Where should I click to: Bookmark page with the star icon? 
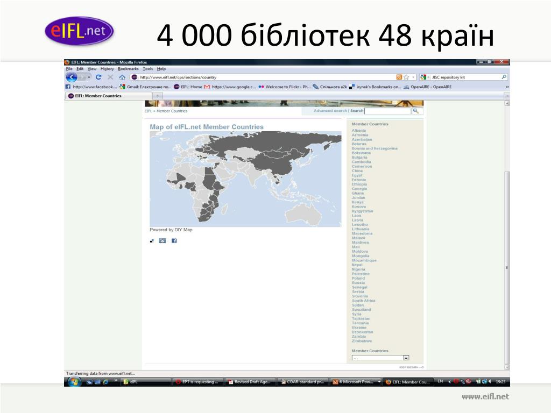[406, 77]
